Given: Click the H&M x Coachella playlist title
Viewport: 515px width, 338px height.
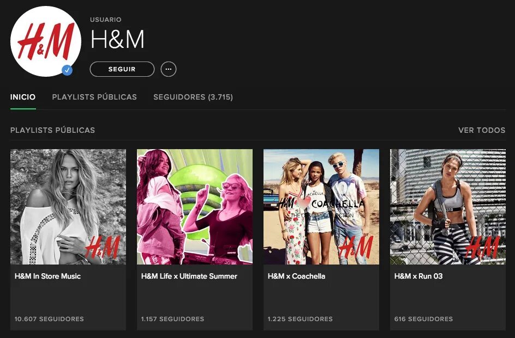Looking at the screenshot, I should [297, 276].
